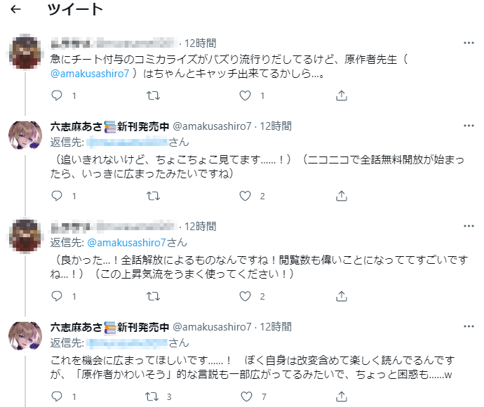Click the back arrow beside ツイート
The width and height of the screenshot is (484, 407).
(16, 10)
